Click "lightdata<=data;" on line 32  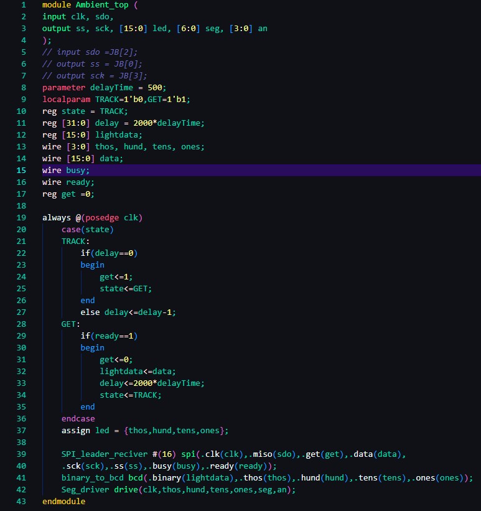click(x=138, y=372)
